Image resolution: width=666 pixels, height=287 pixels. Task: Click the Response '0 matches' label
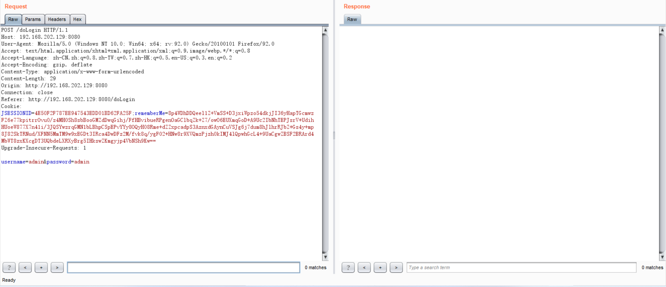[x=652, y=268]
